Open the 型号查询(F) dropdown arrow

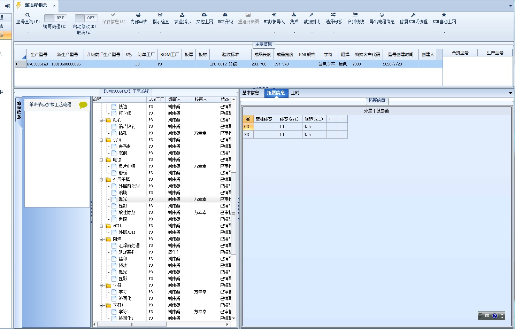tap(28, 32)
